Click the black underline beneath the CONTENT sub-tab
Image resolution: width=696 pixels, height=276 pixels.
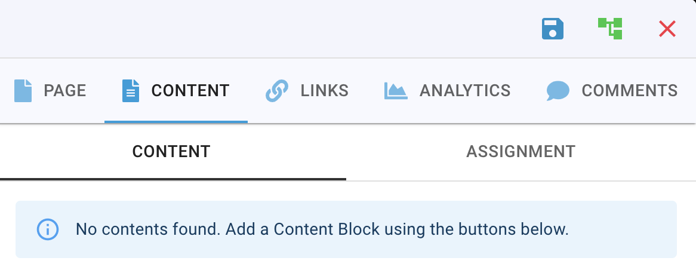pos(173,179)
